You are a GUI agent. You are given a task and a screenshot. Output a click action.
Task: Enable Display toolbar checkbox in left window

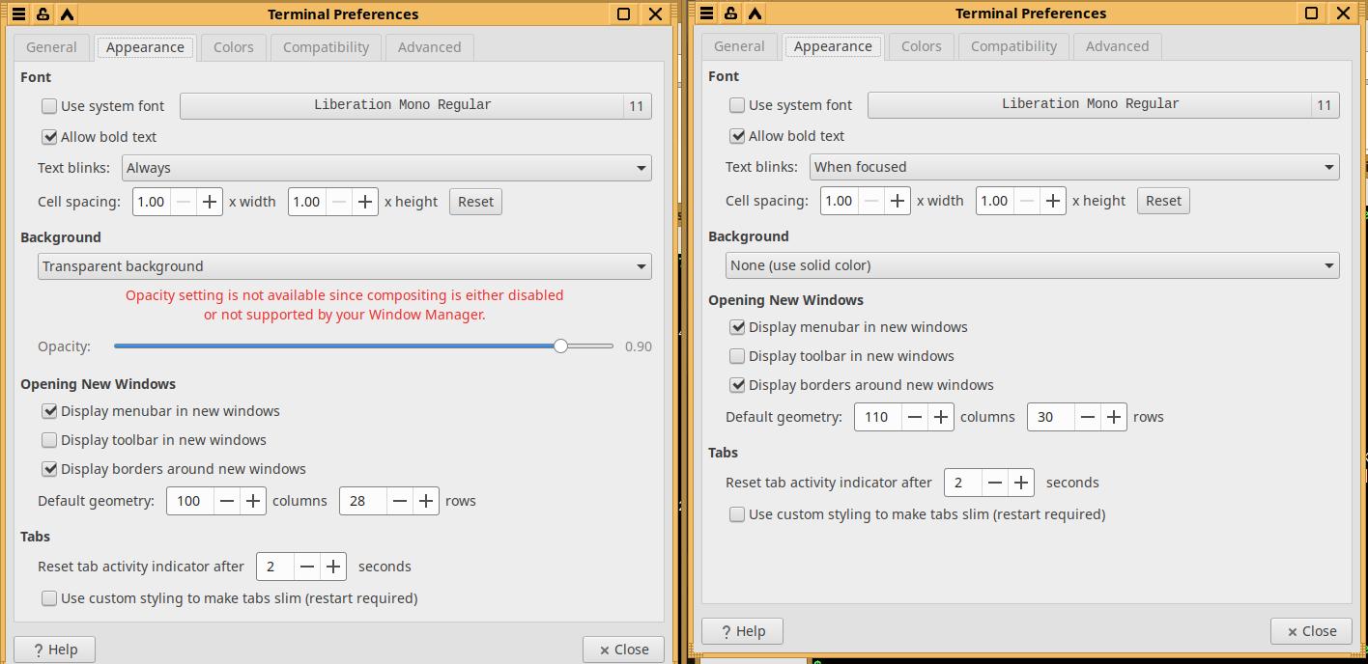click(x=49, y=440)
